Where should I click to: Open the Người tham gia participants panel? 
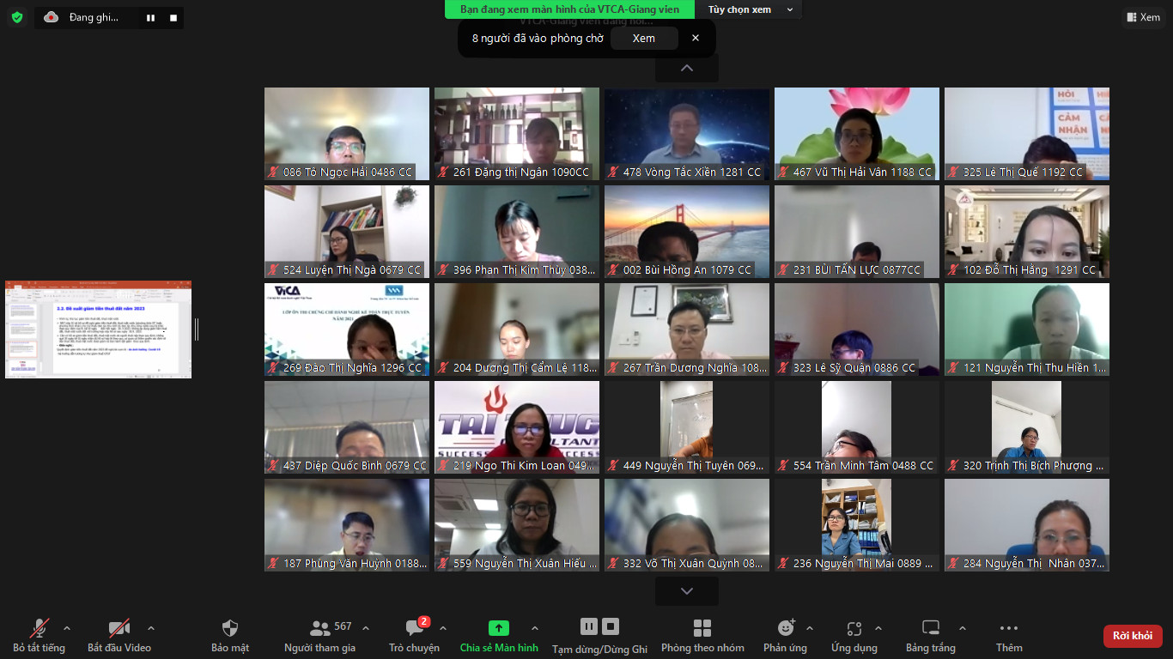(319, 636)
